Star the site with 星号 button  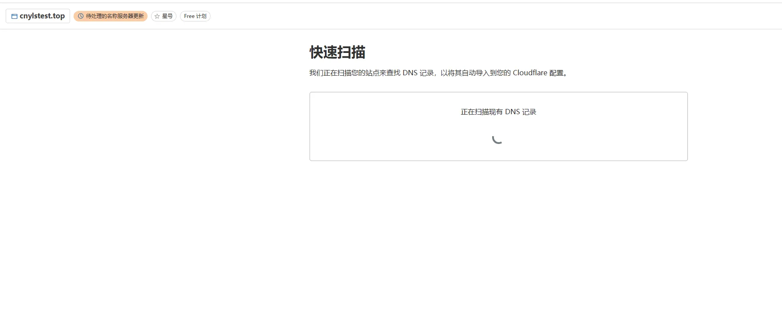164,16
